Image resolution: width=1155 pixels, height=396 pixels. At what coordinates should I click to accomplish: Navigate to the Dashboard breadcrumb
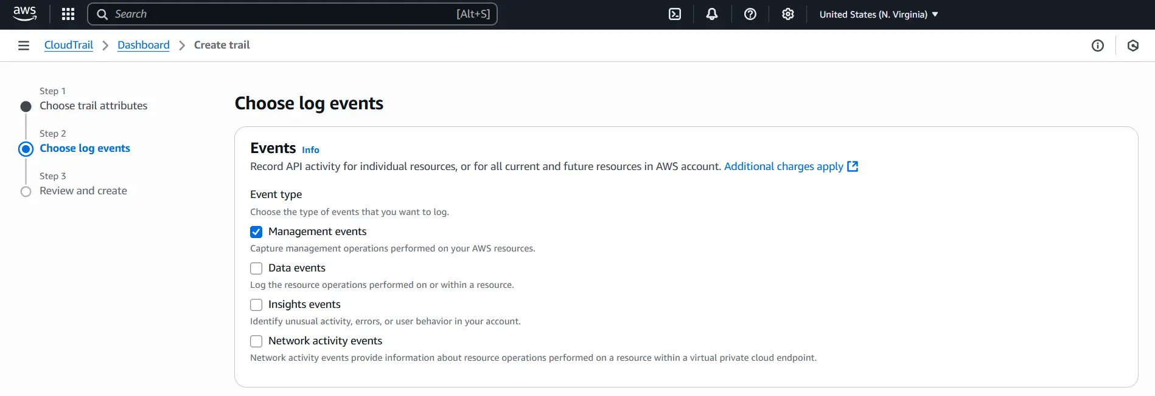pyautogui.click(x=144, y=46)
